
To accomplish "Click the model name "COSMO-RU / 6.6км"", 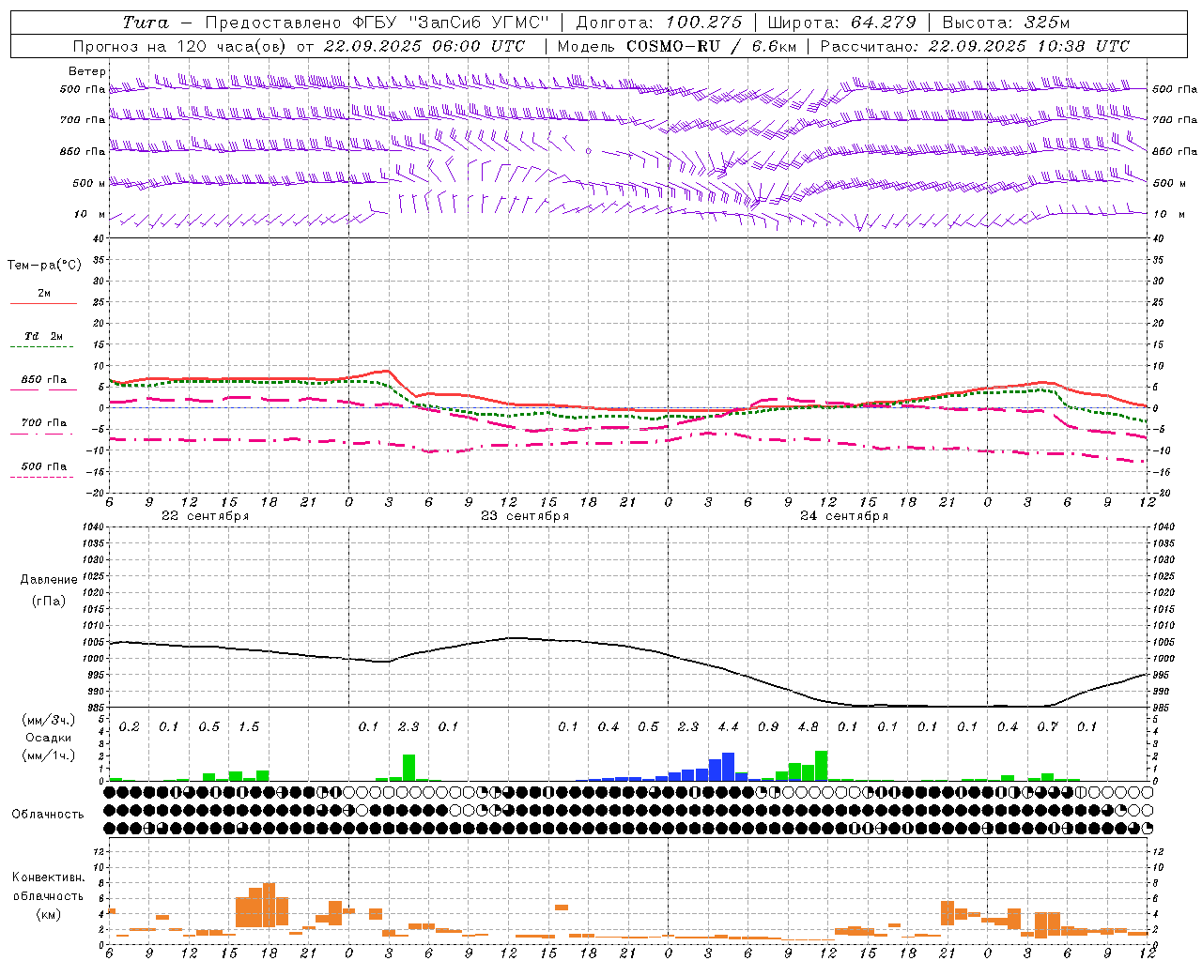I will point(711,46).
